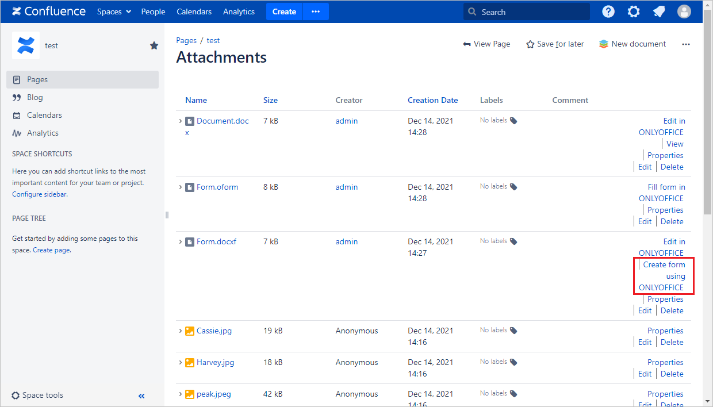Click the search input field

point(526,11)
